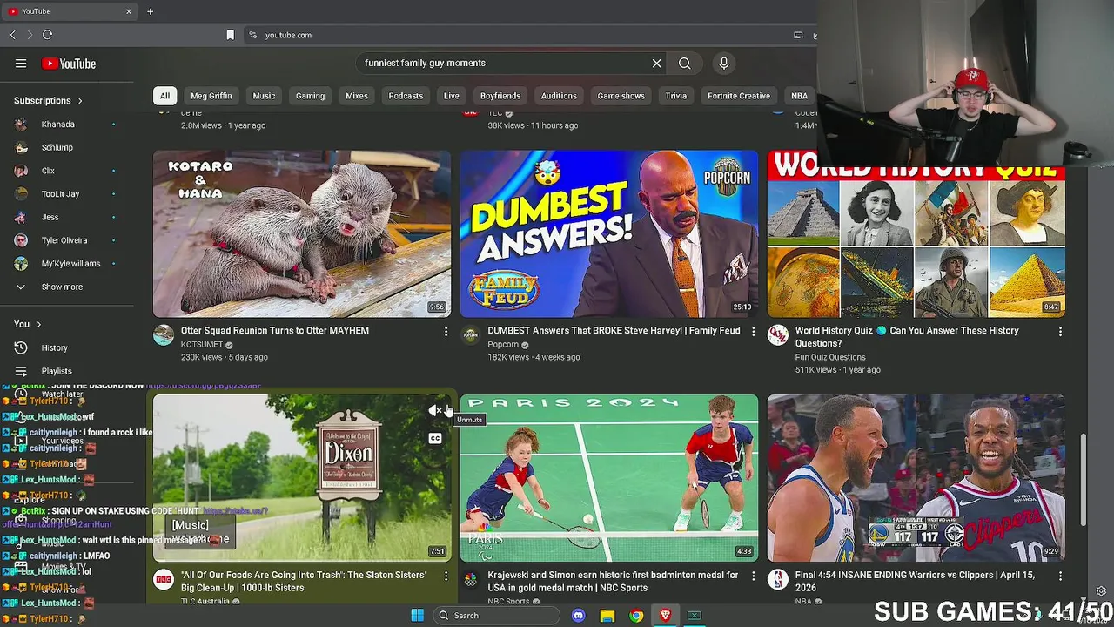1114x627 pixels.
Task: Unmute the Dixon preview video
Action: 435,410
